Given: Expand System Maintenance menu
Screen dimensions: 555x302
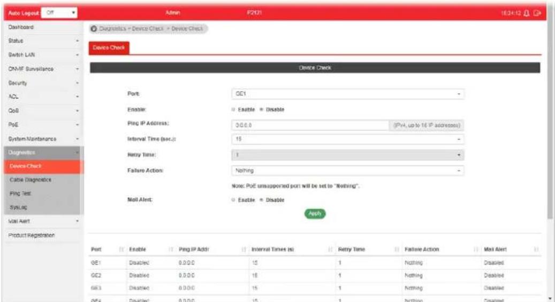Looking at the screenshot, I should pyautogui.click(x=43, y=139).
